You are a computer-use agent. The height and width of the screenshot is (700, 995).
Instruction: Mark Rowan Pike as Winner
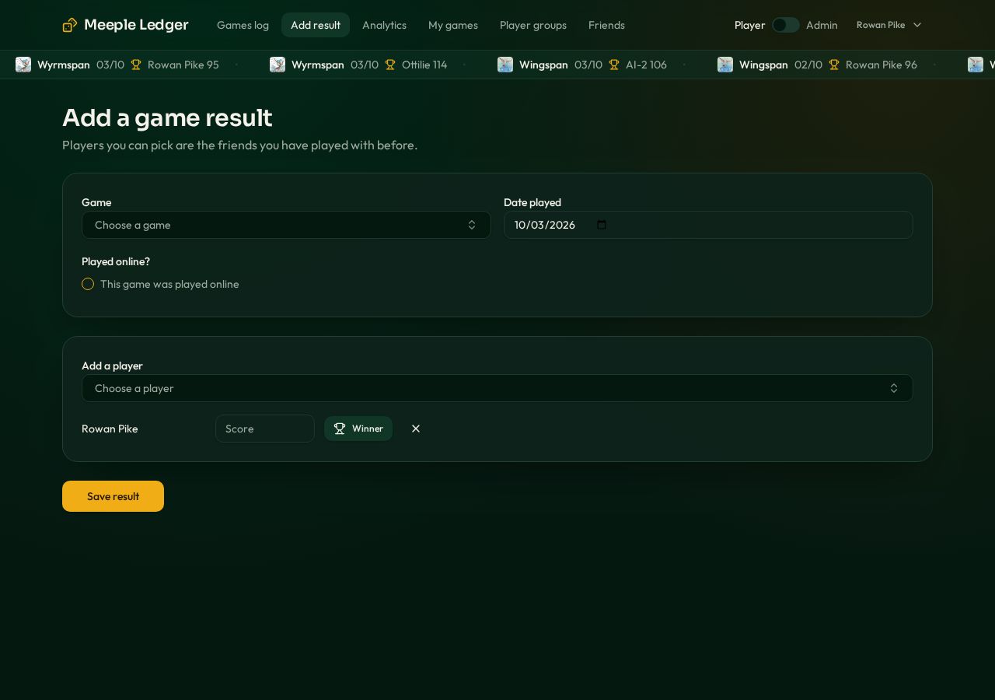tap(358, 429)
